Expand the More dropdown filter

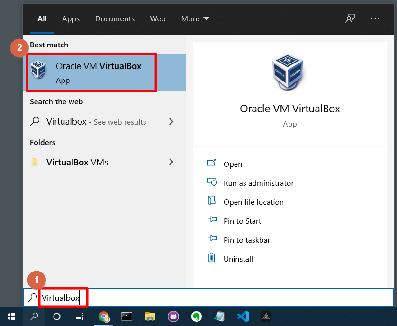click(195, 19)
